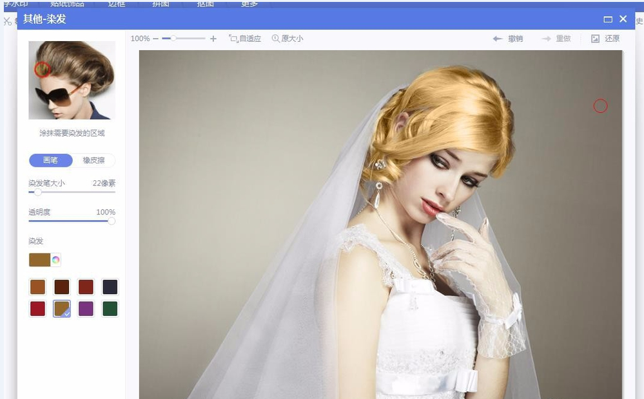
Task: Click the 22像素 brush size value
Action: click(104, 183)
